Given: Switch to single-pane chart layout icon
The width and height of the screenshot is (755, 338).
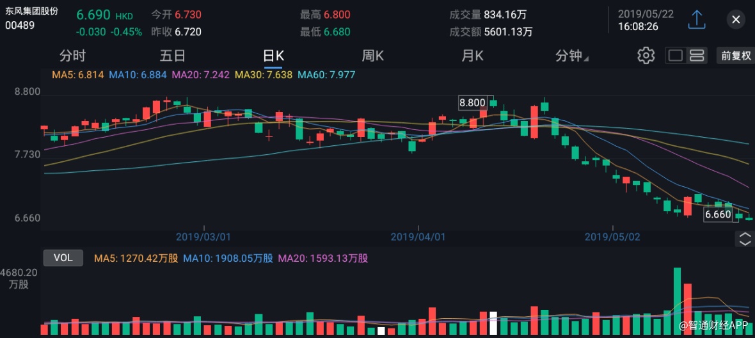Looking at the screenshot, I should pyautogui.click(x=676, y=55).
